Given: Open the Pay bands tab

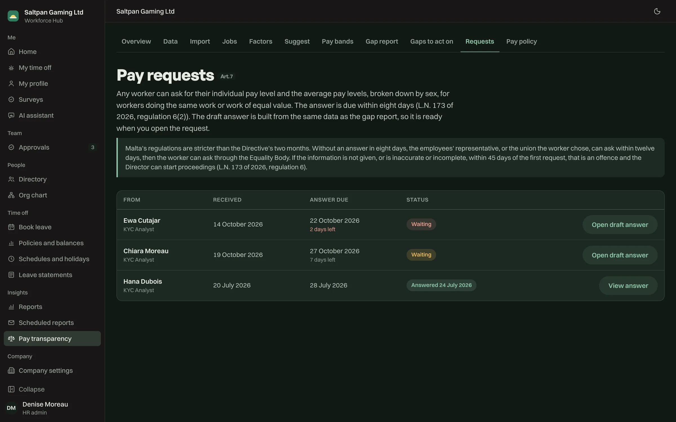Looking at the screenshot, I should point(337,41).
